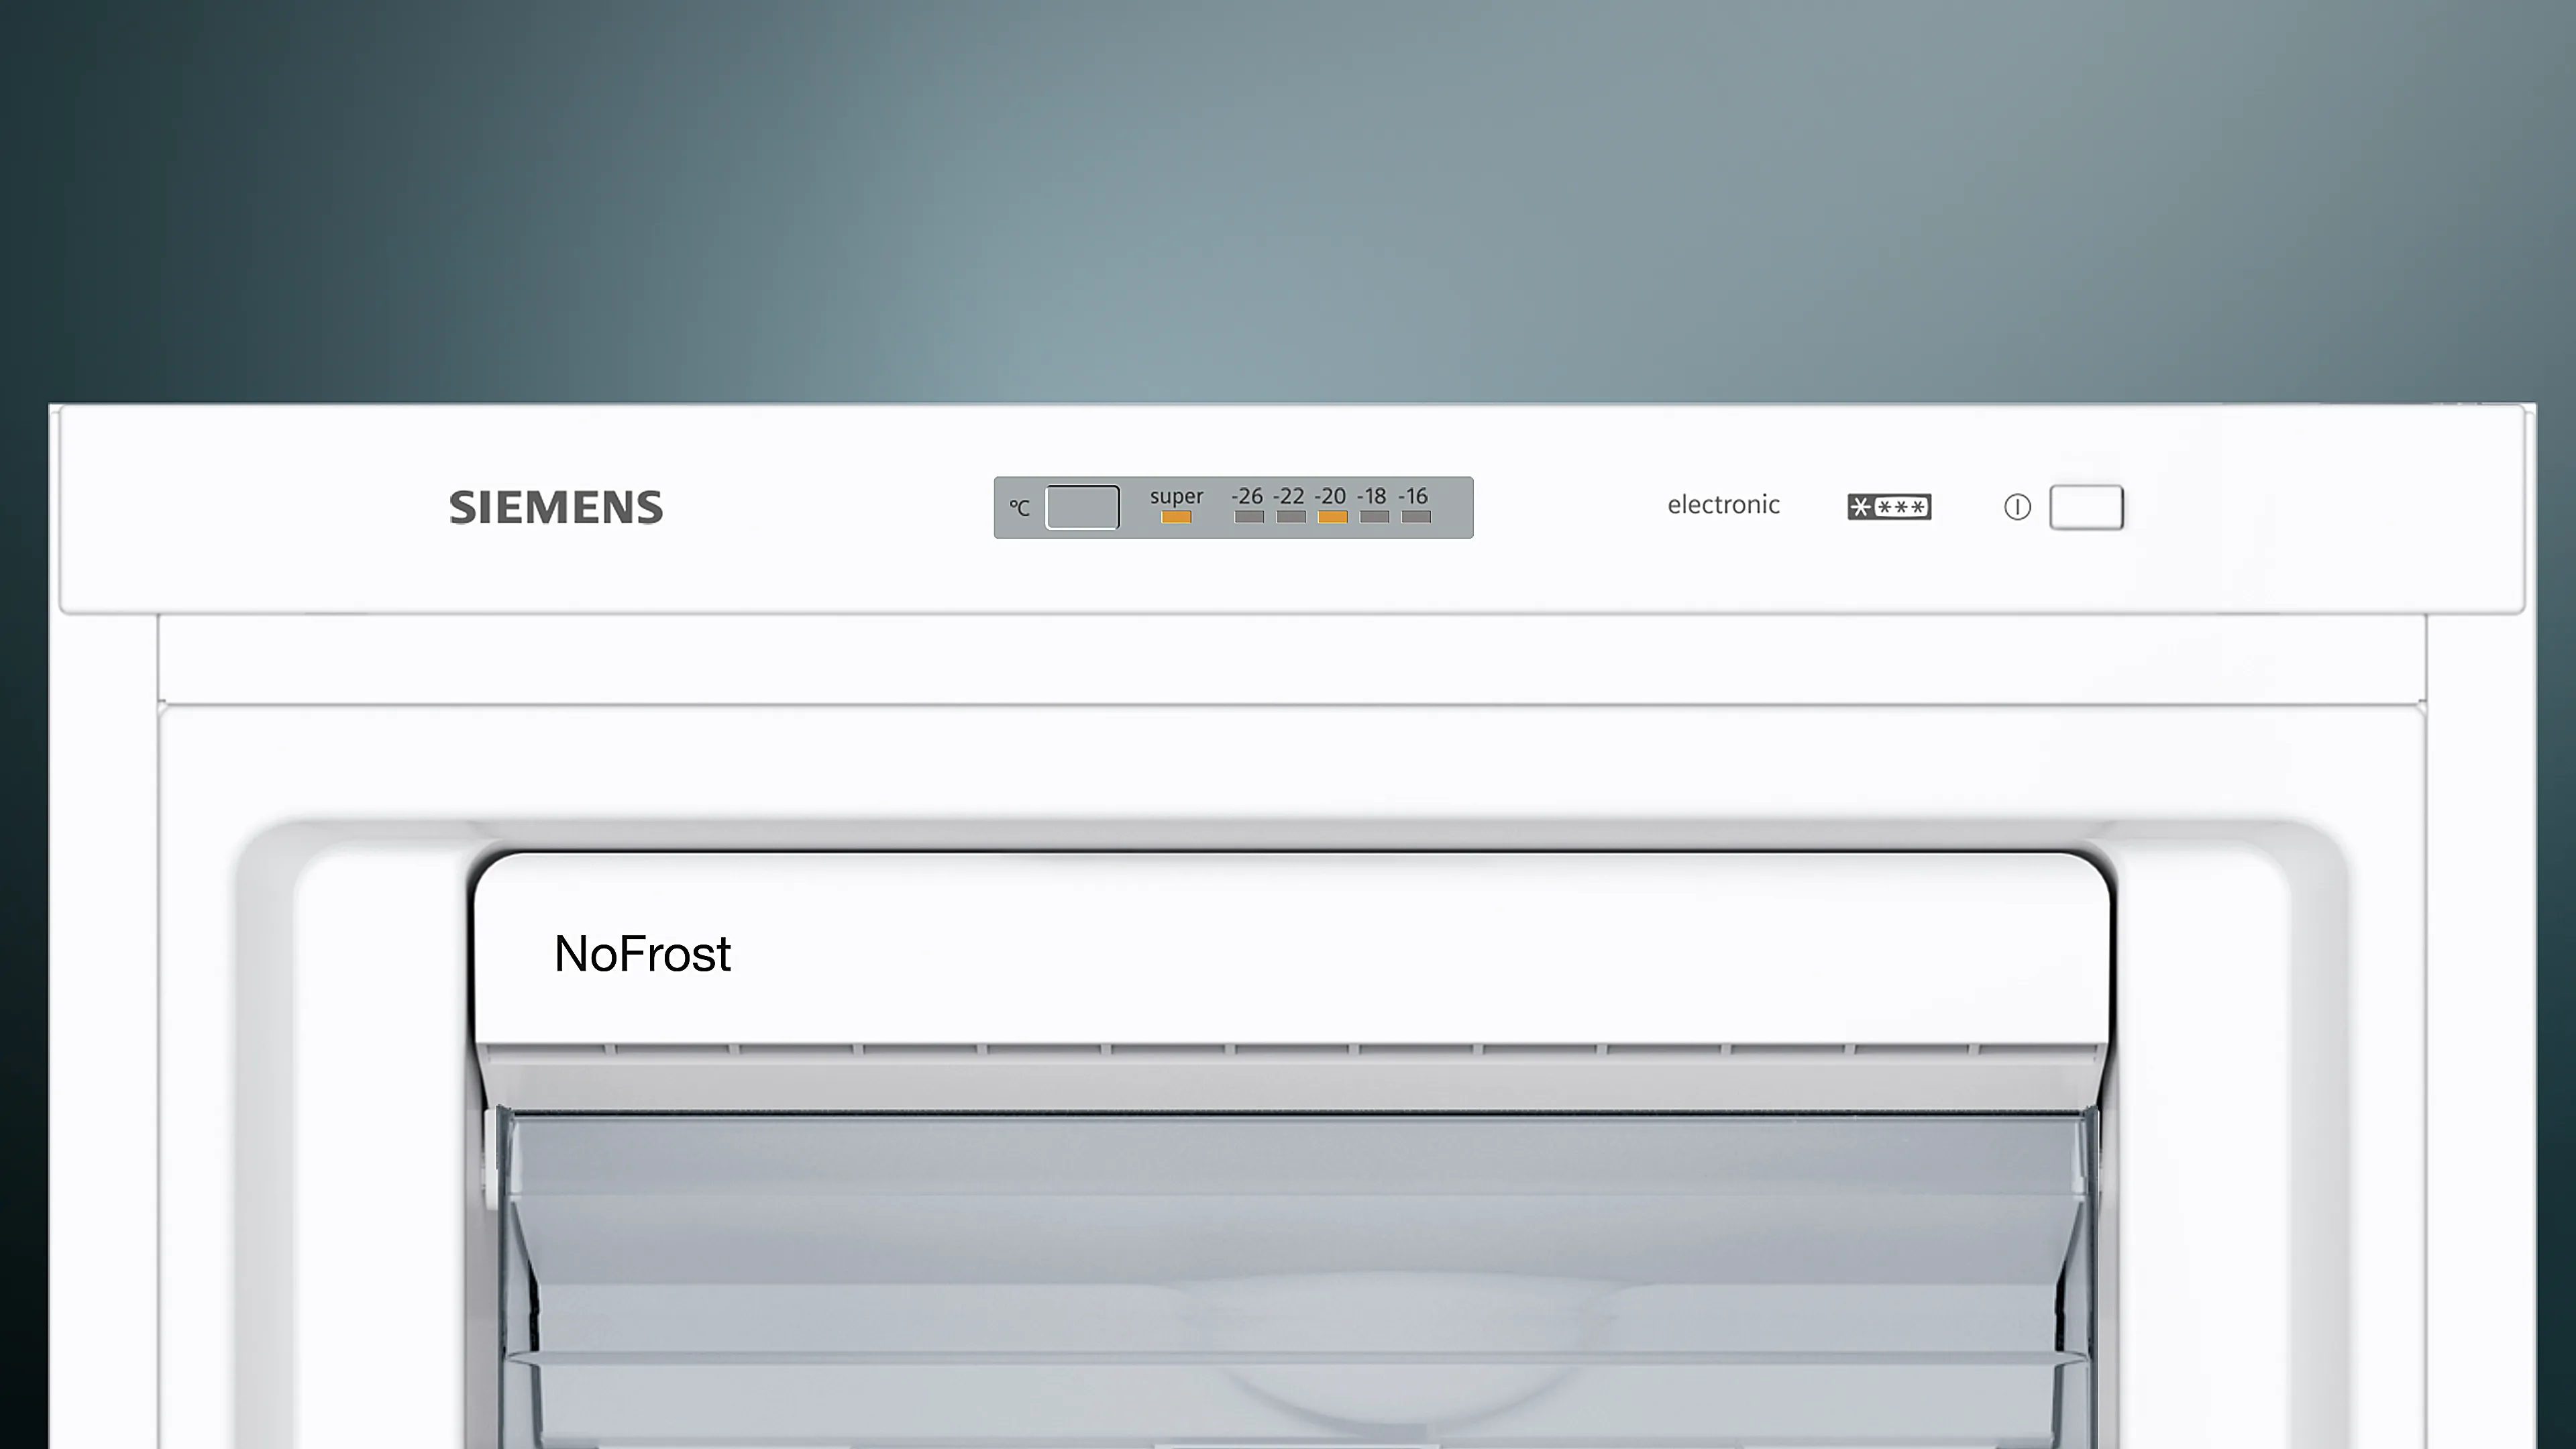Click the power on/off symbol
Image resolution: width=2576 pixels, height=1449 pixels.
tap(2017, 507)
